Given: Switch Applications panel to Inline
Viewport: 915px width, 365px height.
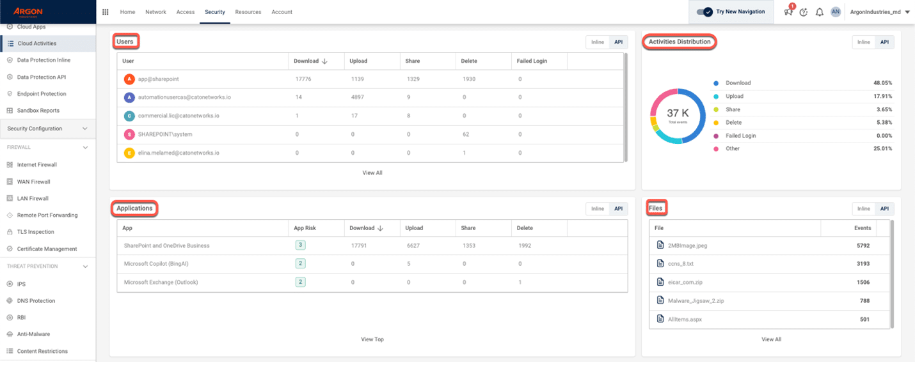Looking at the screenshot, I should coord(598,209).
